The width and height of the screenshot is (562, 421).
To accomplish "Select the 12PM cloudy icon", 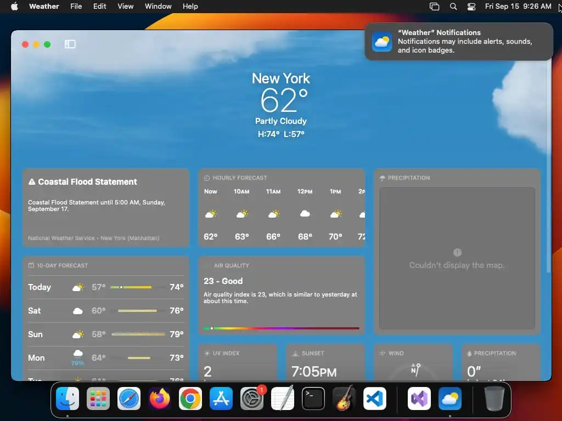I will (x=305, y=214).
